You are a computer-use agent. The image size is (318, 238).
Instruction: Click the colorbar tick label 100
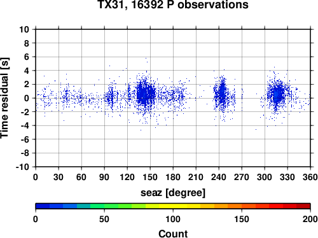click(173, 219)
